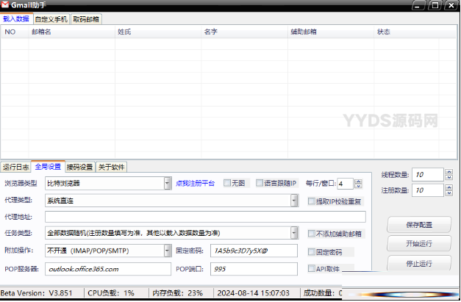Expand the 任务类型 dropdown
The image size is (461, 302).
click(x=294, y=233)
